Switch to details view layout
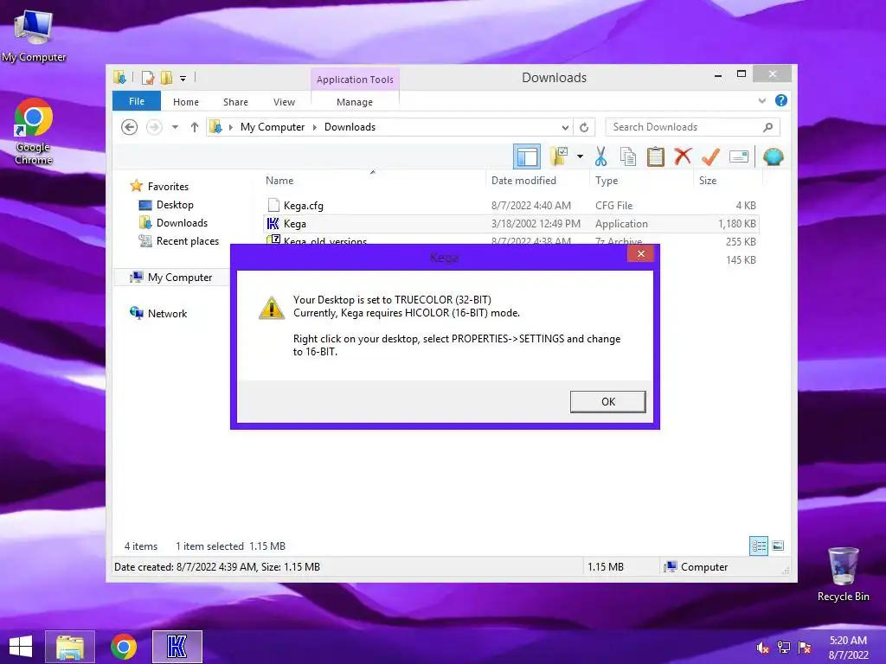Image resolution: width=886 pixels, height=664 pixels. [x=758, y=546]
